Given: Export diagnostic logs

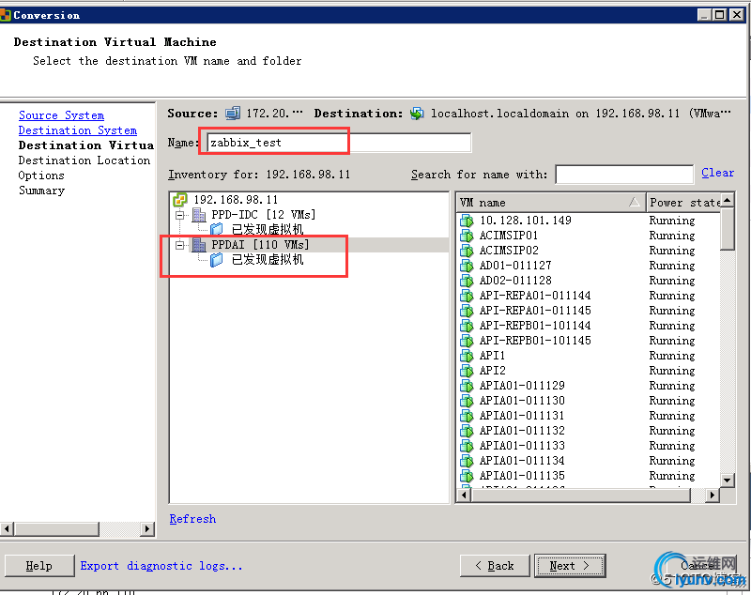Looking at the screenshot, I should (161, 566).
